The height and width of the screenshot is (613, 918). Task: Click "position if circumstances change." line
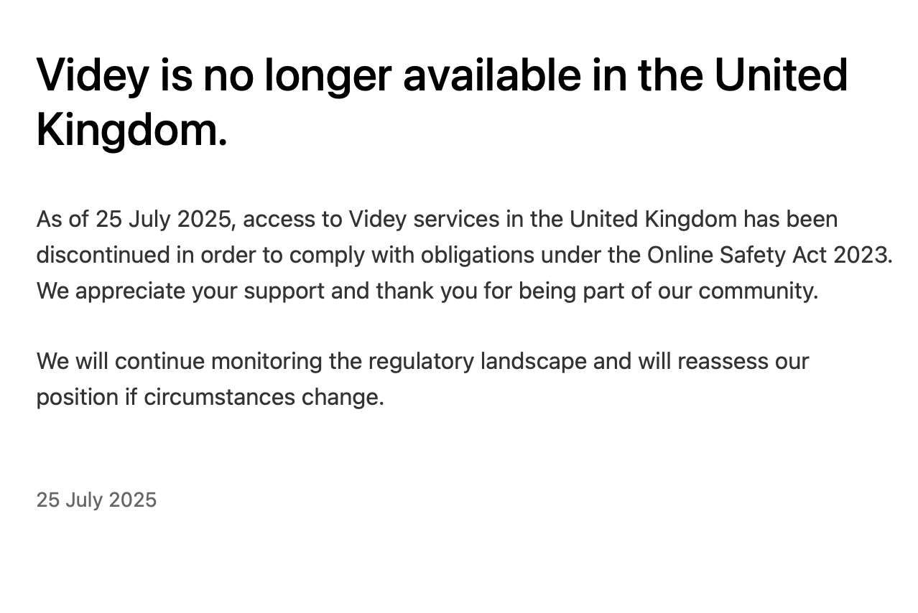point(210,397)
